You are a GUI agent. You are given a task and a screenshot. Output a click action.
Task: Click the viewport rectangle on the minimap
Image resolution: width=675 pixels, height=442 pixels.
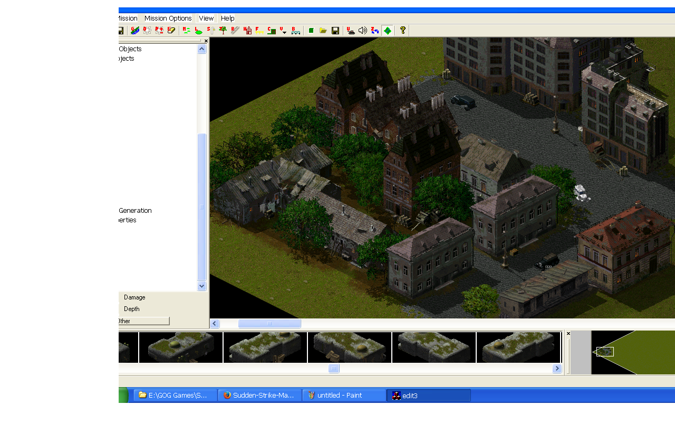(605, 352)
